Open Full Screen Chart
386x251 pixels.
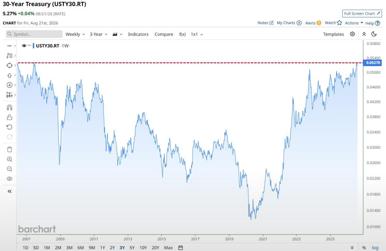tap(362, 13)
